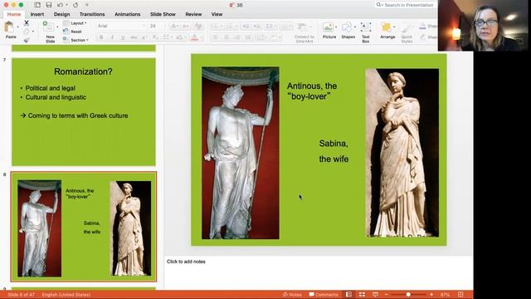Image resolution: width=531 pixels, height=299 pixels.
Task: Click the Paste clipboard icon
Action: pyautogui.click(x=9, y=27)
